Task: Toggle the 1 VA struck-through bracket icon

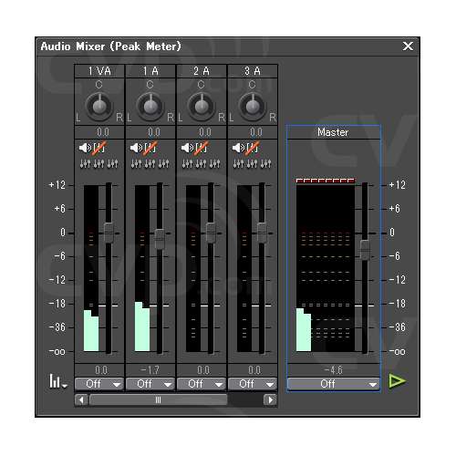Action: click(99, 148)
